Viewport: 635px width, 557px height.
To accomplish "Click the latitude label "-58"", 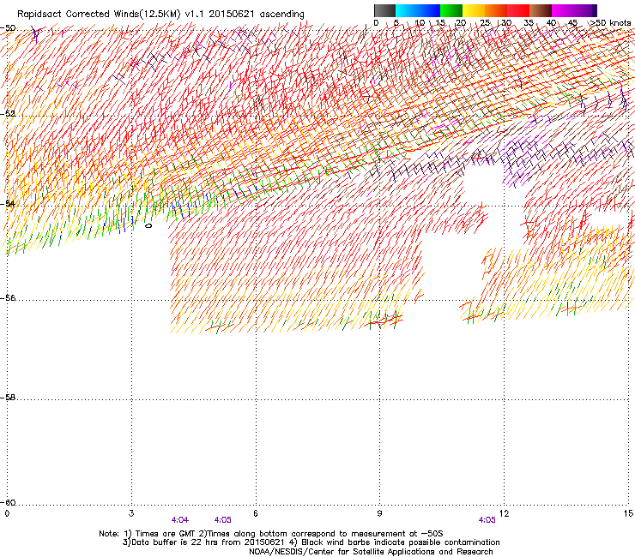I will click(8, 398).
